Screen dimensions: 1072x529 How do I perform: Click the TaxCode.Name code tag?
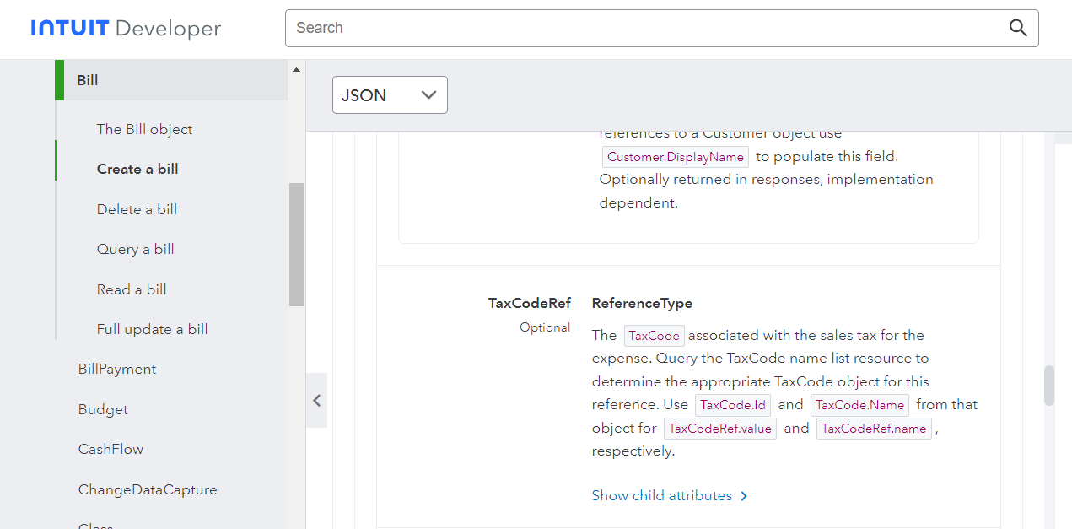click(x=859, y=405)
